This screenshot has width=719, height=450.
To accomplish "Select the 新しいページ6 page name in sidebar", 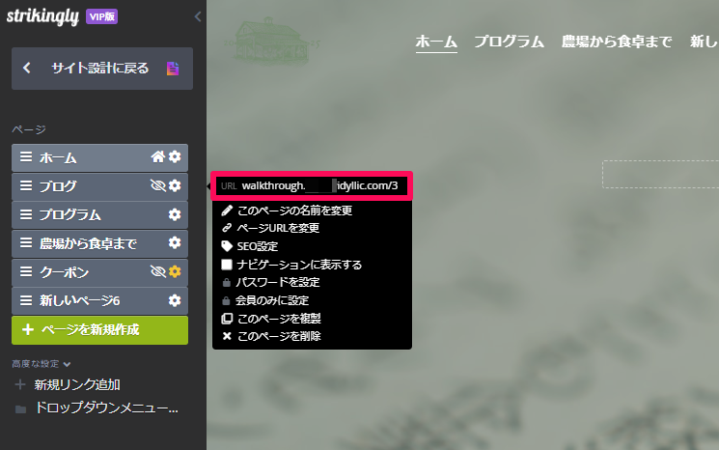I will click(80, 300).
